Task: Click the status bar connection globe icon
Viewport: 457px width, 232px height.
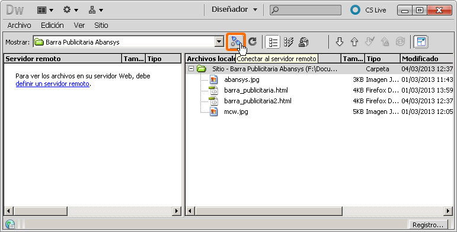Action: click(10, 224)
